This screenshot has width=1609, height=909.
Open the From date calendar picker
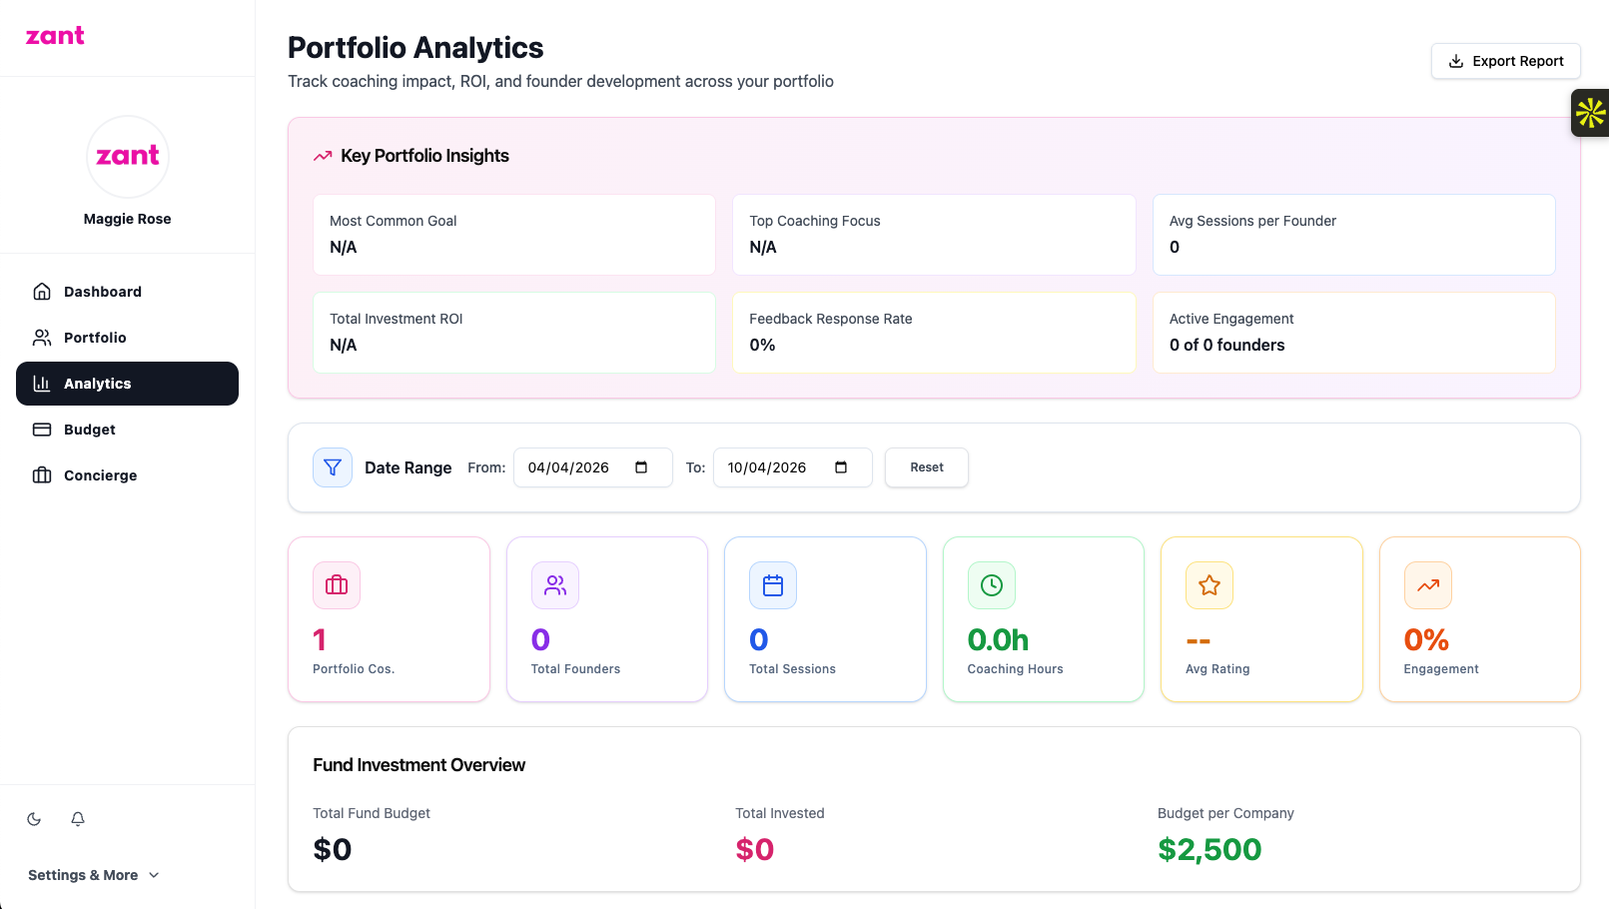641,467
